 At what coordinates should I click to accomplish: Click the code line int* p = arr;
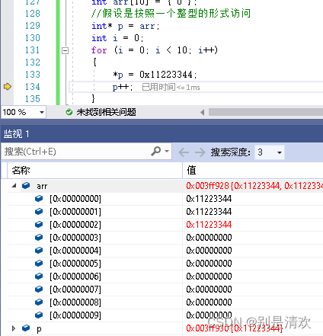pos(126,26)
